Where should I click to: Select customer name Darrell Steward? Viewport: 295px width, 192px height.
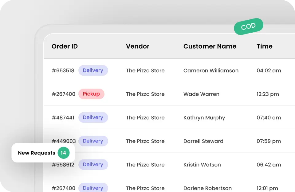(203, 141)
